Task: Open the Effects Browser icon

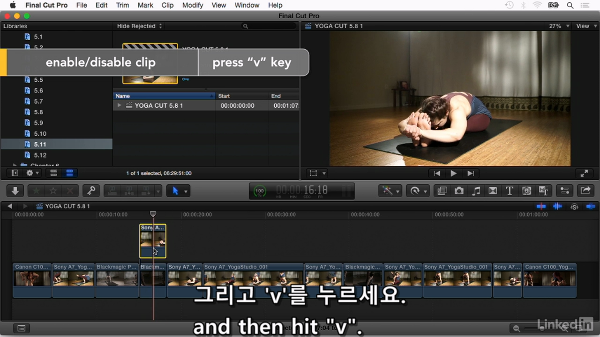Action: [x=442, y=191]
